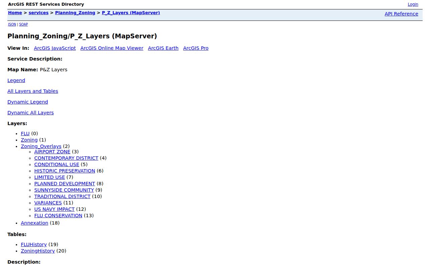Open the FLU layer (0)
This screenshot has width=430, height=269.
(x=25, y=133)
